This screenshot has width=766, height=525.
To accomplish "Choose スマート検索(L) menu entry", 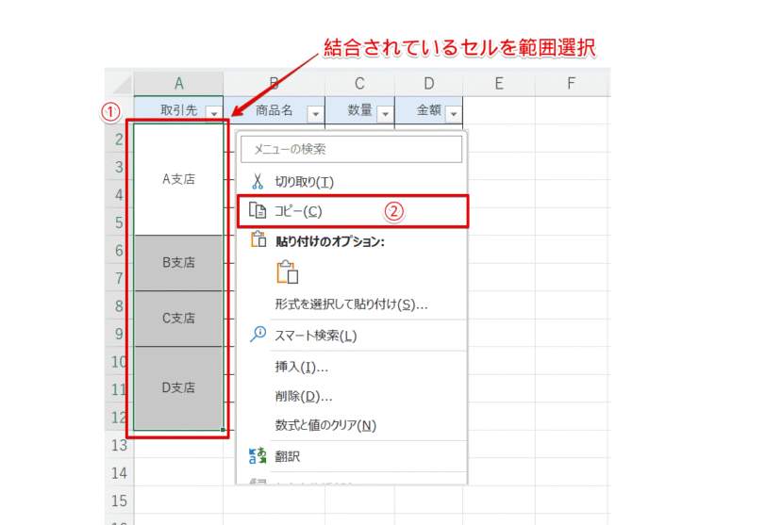I will 352,336.
